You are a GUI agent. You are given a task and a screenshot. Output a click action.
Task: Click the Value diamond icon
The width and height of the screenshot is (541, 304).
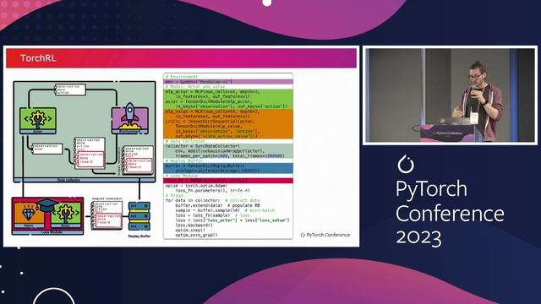(x=29, y=214)
